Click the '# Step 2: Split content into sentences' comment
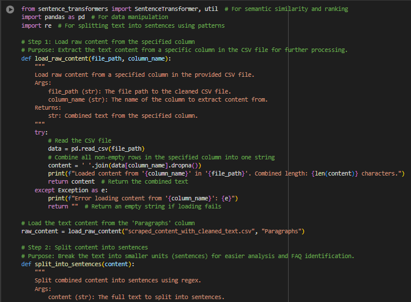The width and height of the screenshot is (411, 302). pos(84,248)
